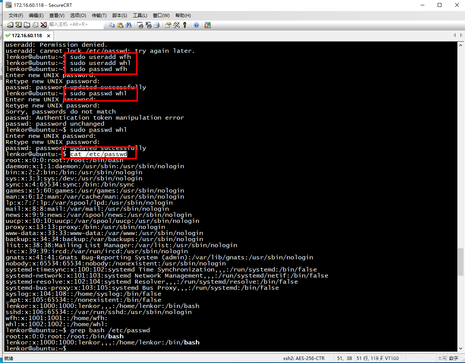The width and height of the screenshot is (465, 363).
Task: Click the 'sudo useradd whl' command line
Action: pos(101,63)
